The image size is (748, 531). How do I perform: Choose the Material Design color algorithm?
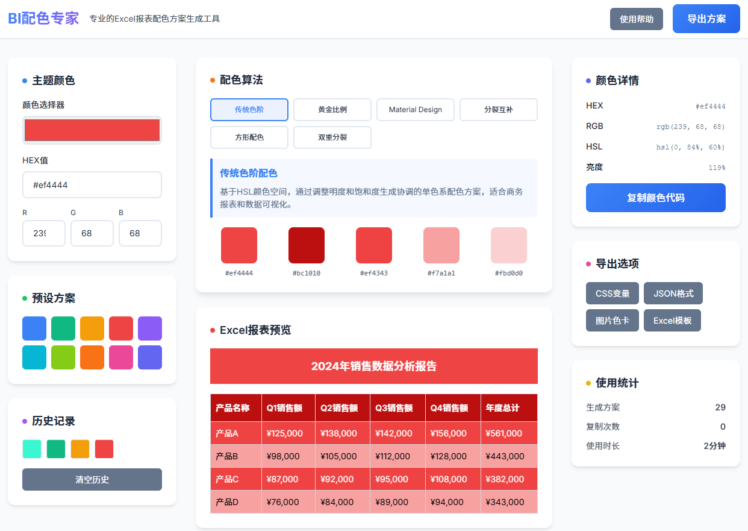coord(415,110)
